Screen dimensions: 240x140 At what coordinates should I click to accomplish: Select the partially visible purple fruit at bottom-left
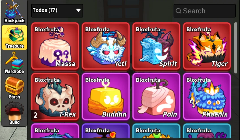click(x=55, y=131)
